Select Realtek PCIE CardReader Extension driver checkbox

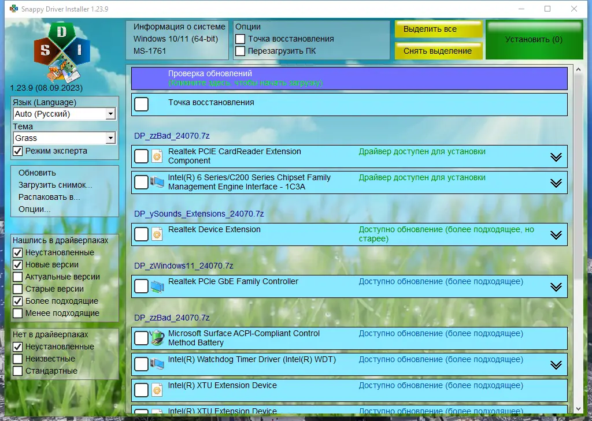pos(142,156)
